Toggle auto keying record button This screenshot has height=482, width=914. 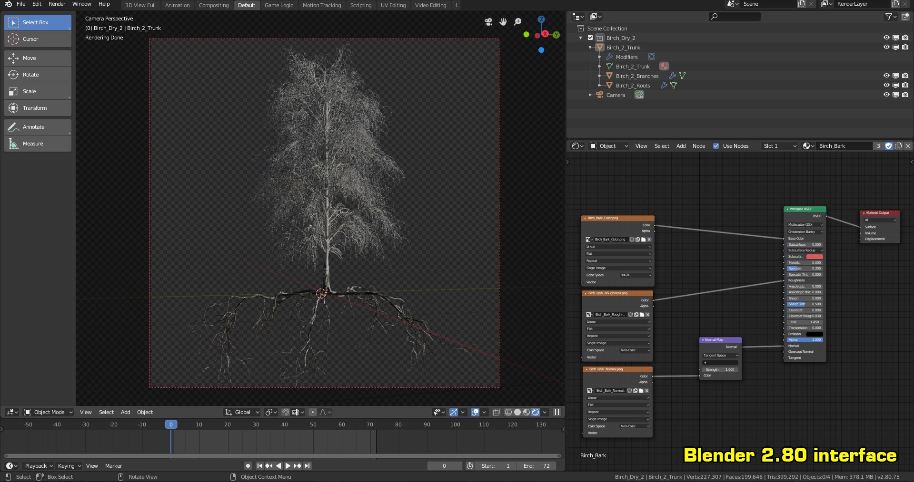(248, 466)
